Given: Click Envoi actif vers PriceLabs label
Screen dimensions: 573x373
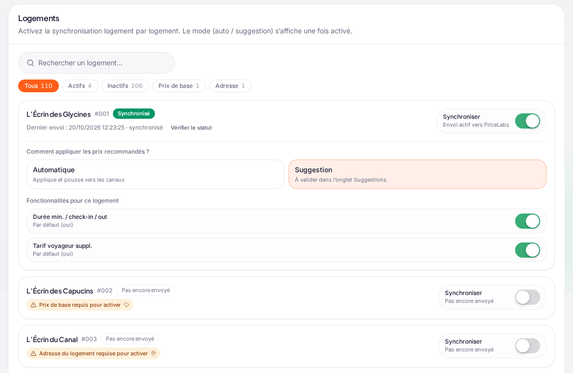Looking at the screenshot, I should pos(476,125).
